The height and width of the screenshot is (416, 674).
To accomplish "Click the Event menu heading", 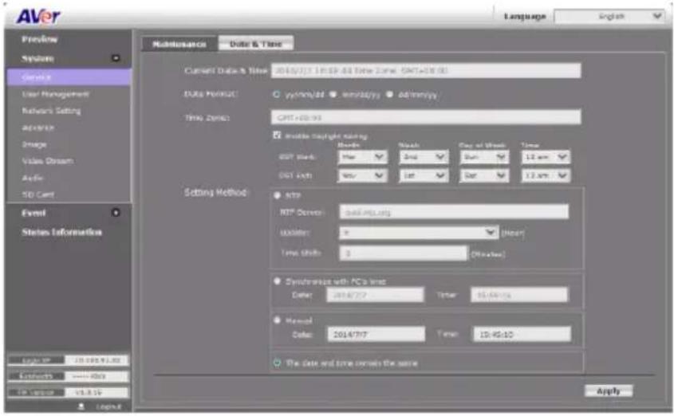I will pyautogui.click(x=34, y=213).
